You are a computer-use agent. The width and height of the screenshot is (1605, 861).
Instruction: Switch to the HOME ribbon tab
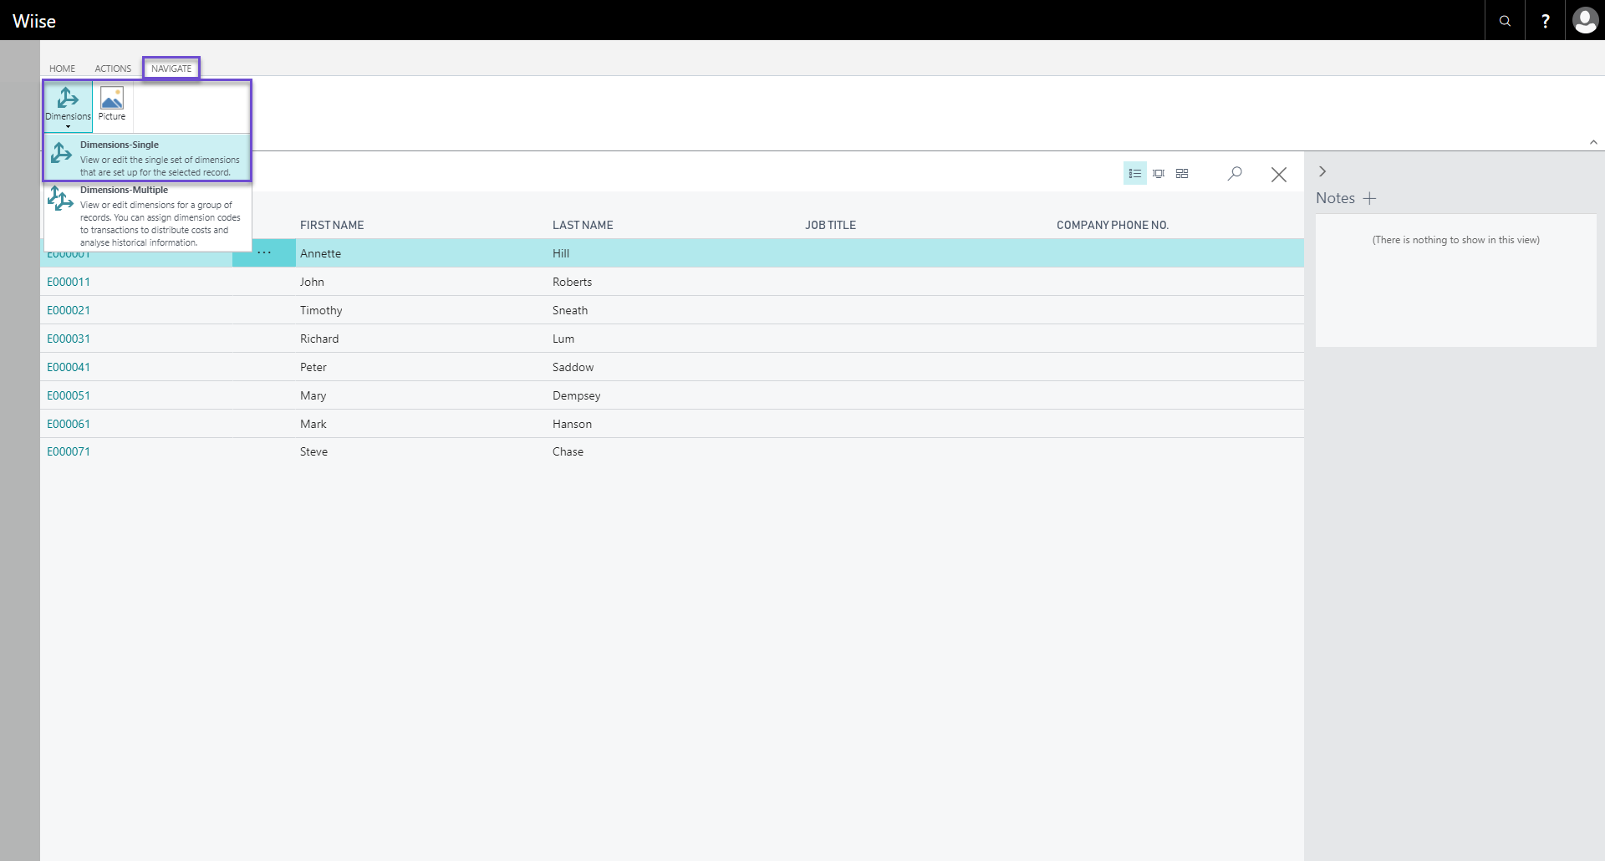(x=62, y=69)
